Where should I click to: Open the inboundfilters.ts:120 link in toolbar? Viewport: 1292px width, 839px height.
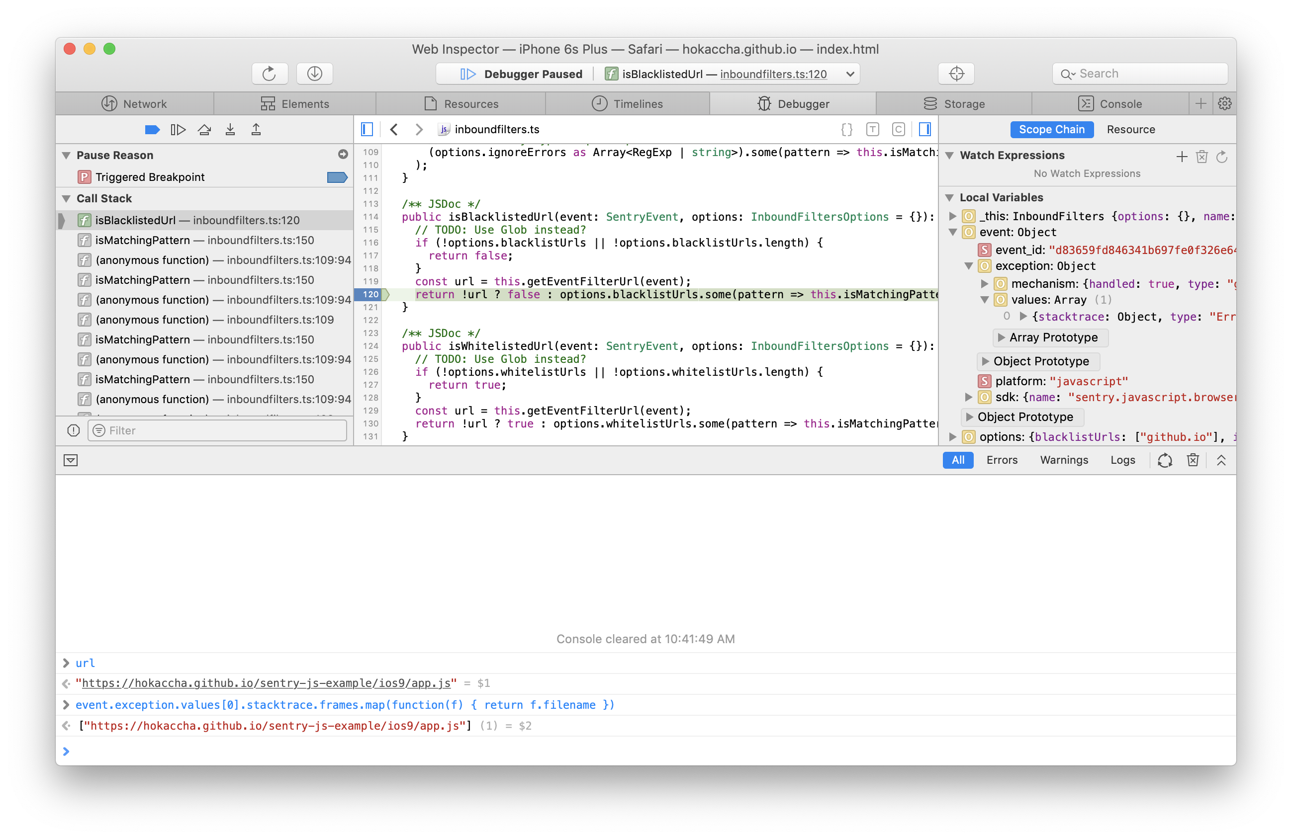coord(773,75)
